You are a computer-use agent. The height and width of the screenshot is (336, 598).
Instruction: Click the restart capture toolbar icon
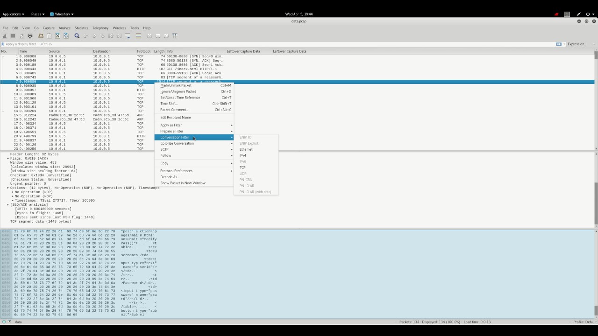21,35
